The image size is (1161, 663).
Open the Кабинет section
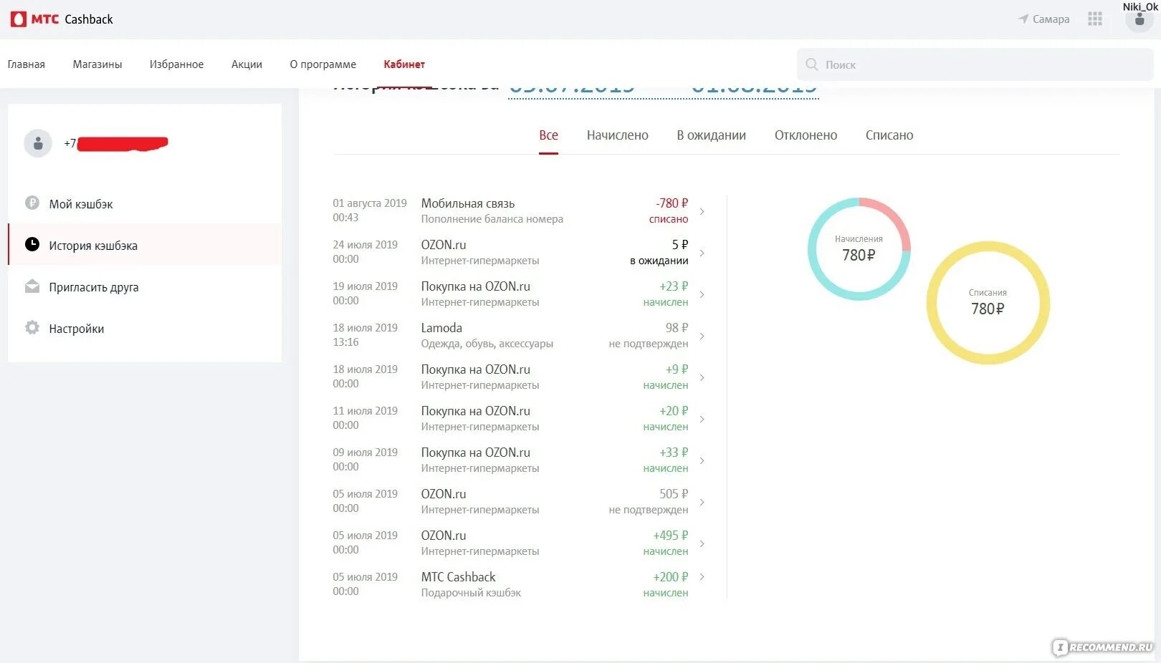pos(404,64)
